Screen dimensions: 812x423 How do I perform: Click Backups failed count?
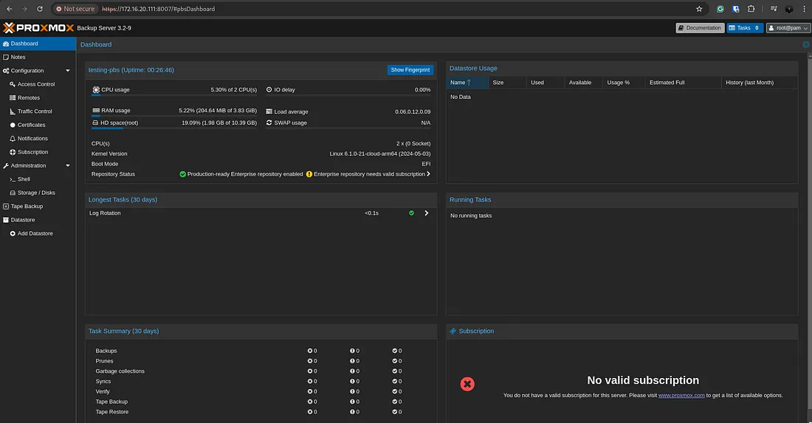[x=312, y=351]
